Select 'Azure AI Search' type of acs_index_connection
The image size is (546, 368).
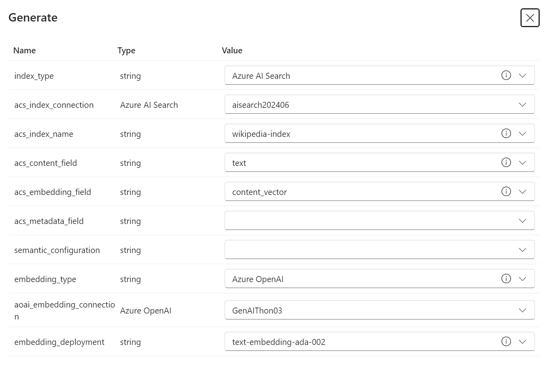click(x=149, y=105)
